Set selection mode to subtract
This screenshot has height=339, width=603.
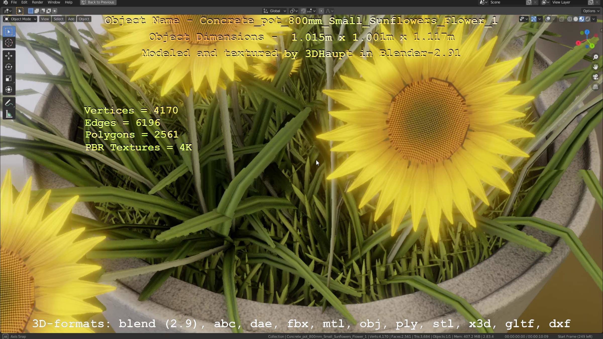coord(43,11)
